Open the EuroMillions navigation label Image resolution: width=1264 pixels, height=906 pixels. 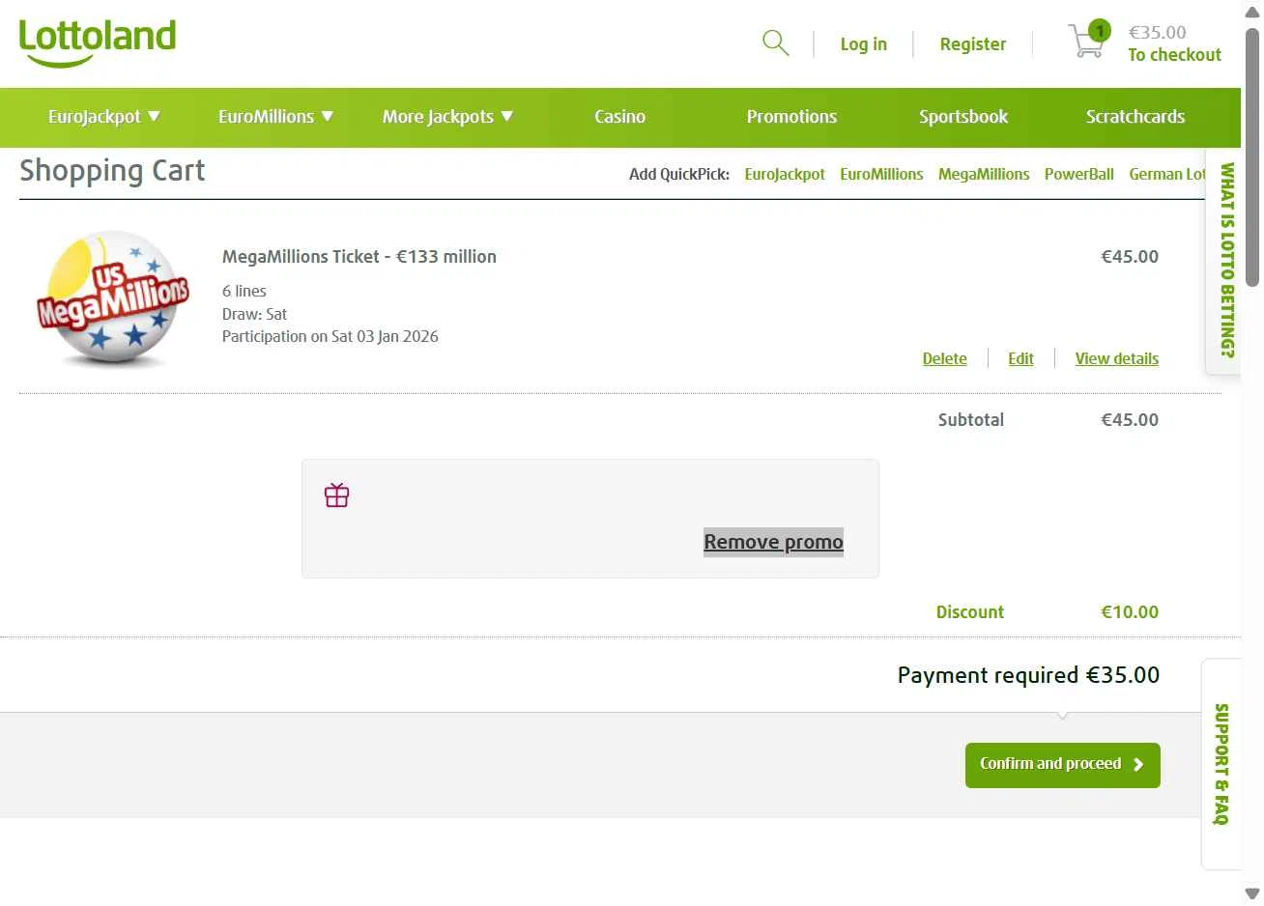click(266, 117)
